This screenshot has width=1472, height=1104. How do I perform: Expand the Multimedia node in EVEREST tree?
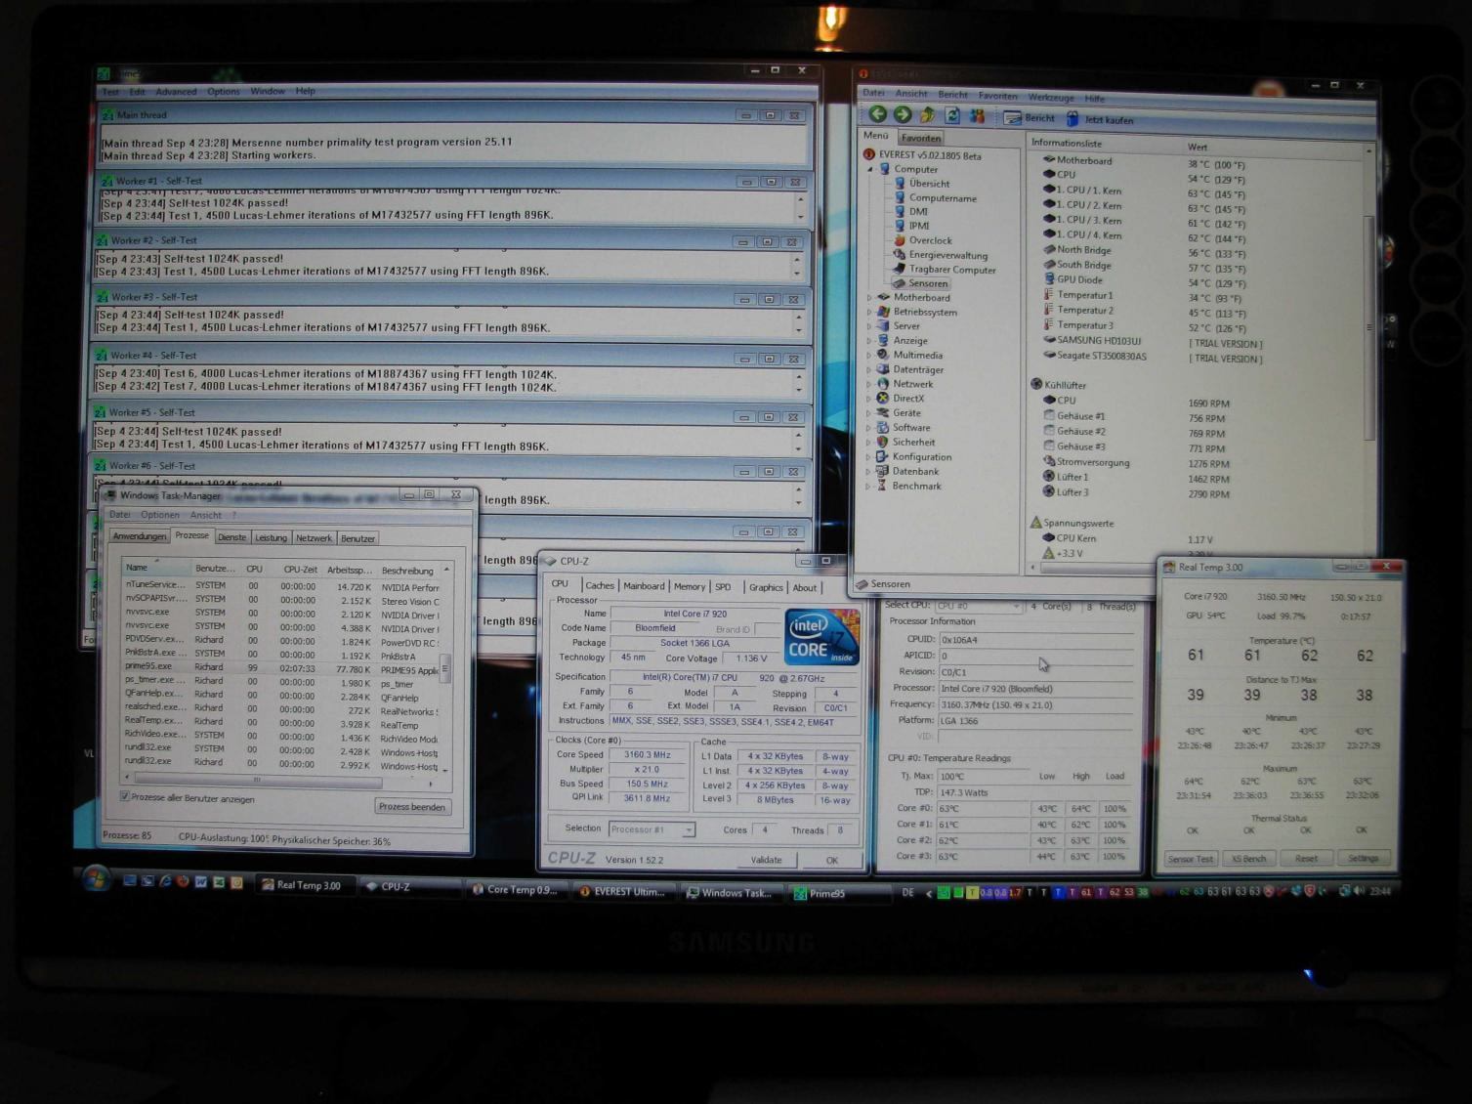pyautogui.click(x=869, y=356)
